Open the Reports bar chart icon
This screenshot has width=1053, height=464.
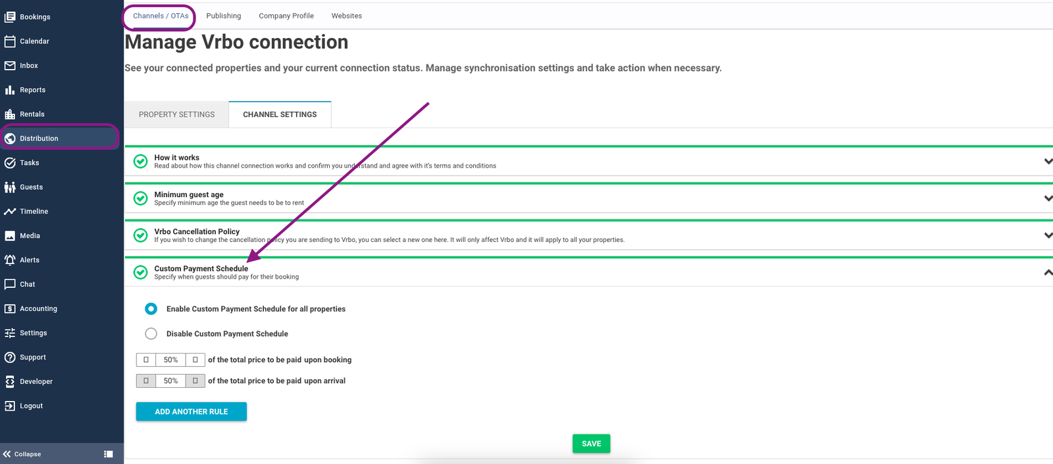[10, 90]
